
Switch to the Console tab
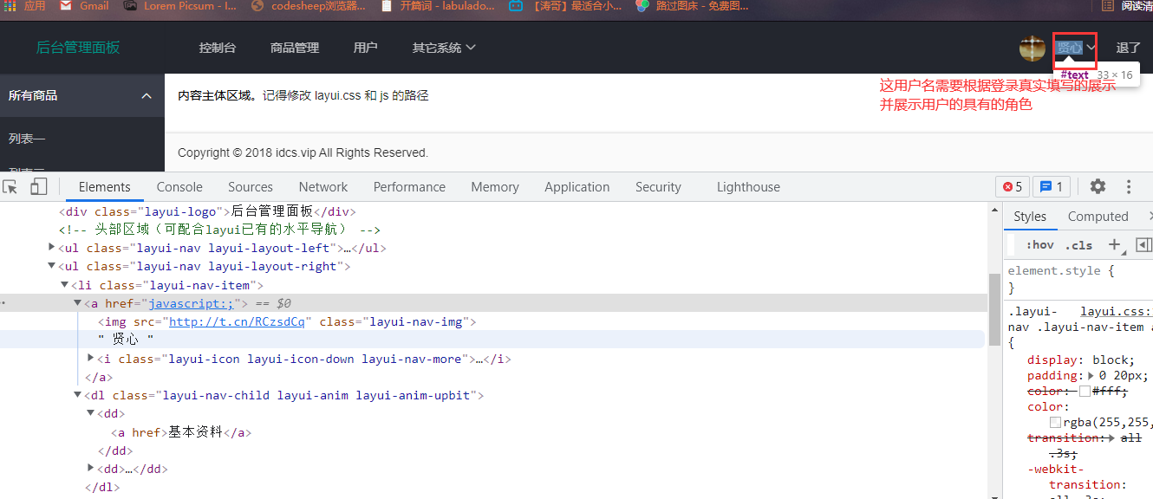tap(179, 187)
